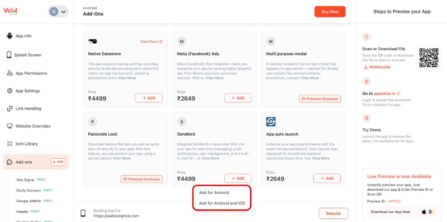Viewport: 447px width, 222px height.
Task: Expand Passcode Lock description with View More
Action: [x=122, y=158]
